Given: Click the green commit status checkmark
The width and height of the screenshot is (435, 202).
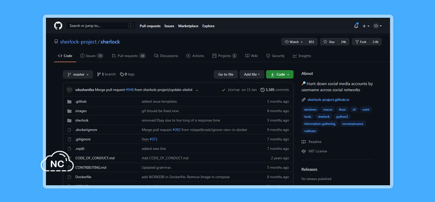Looking at the screenshot, I should 223,90.
